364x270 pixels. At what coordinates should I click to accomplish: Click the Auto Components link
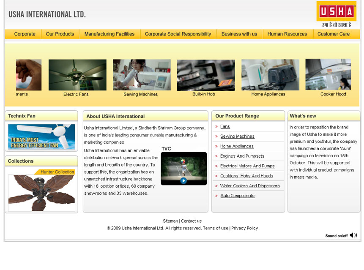(x=237, y=196)
